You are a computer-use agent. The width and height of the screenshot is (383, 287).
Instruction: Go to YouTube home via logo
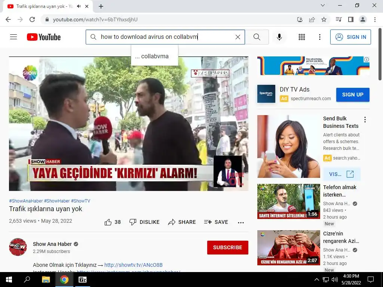point(44,37)
